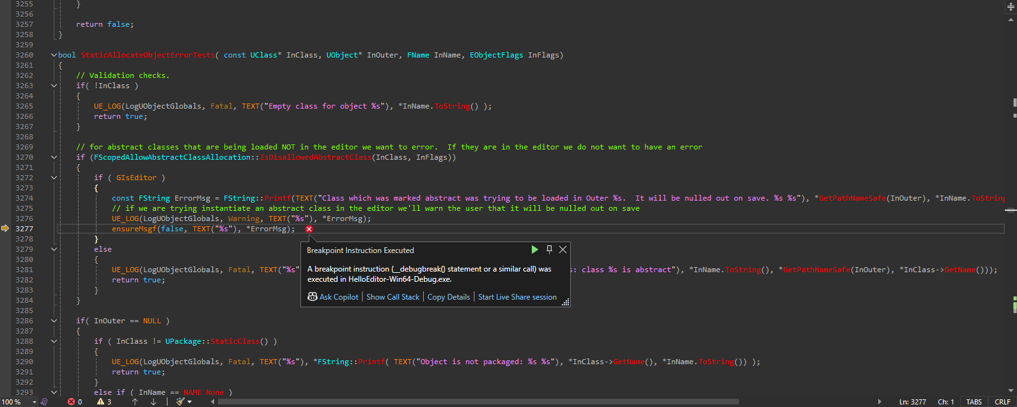Open the 100 % zoom level dropdown
Image resolution: width=1017 pixels, height=407 pixels.
pos(34,402)
